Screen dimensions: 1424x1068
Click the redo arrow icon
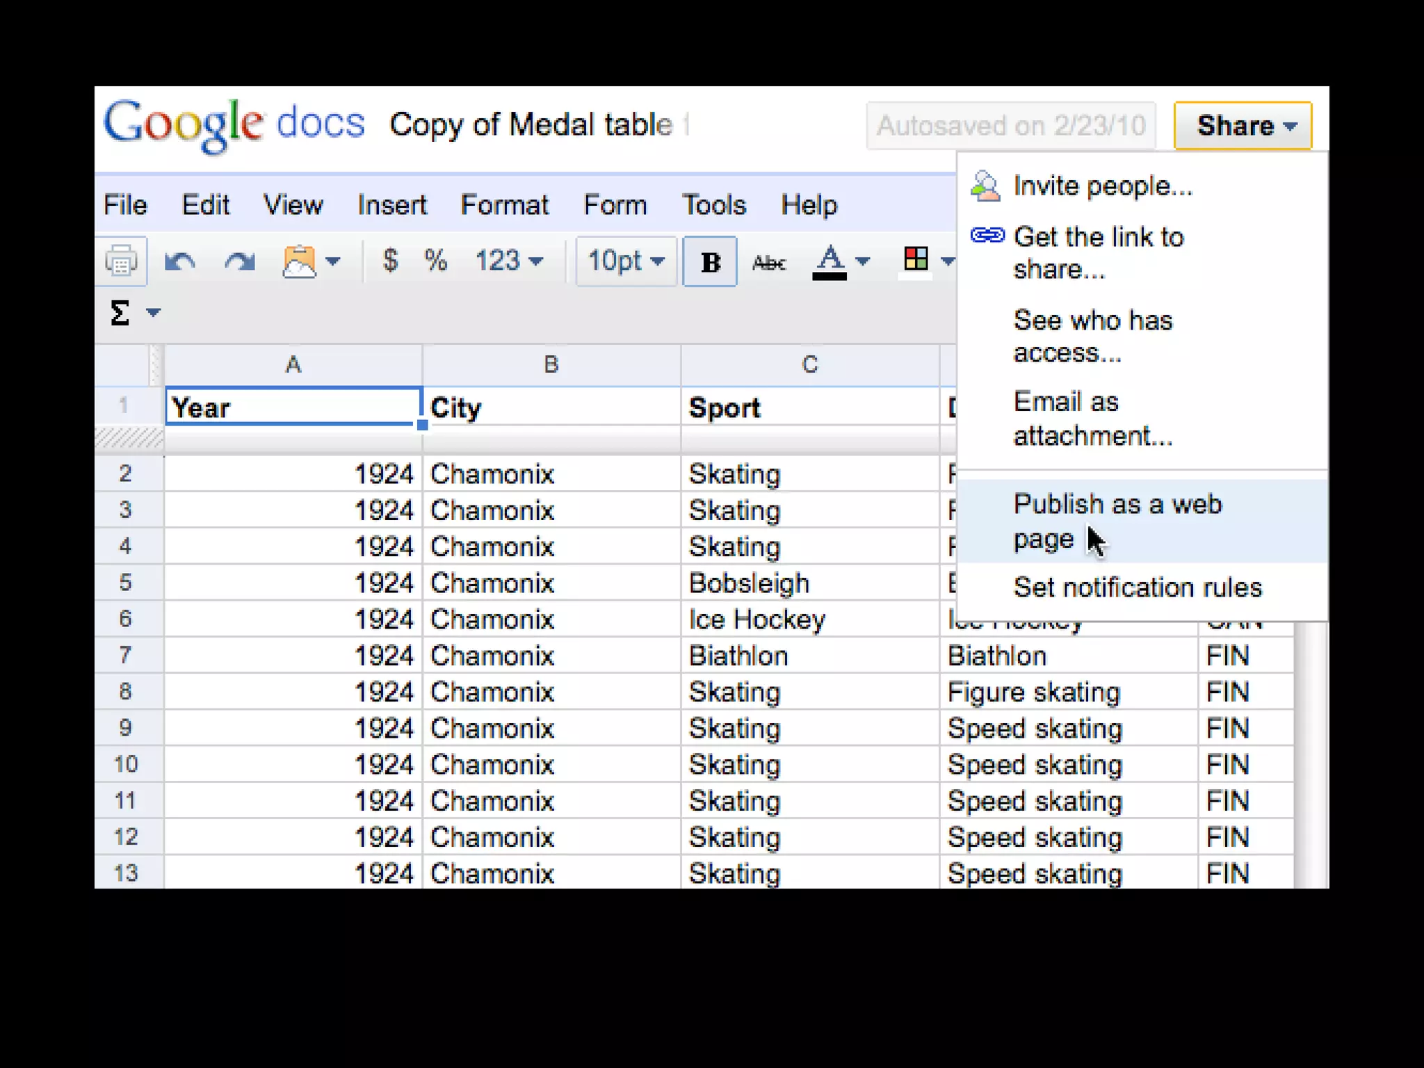[240, 261]
